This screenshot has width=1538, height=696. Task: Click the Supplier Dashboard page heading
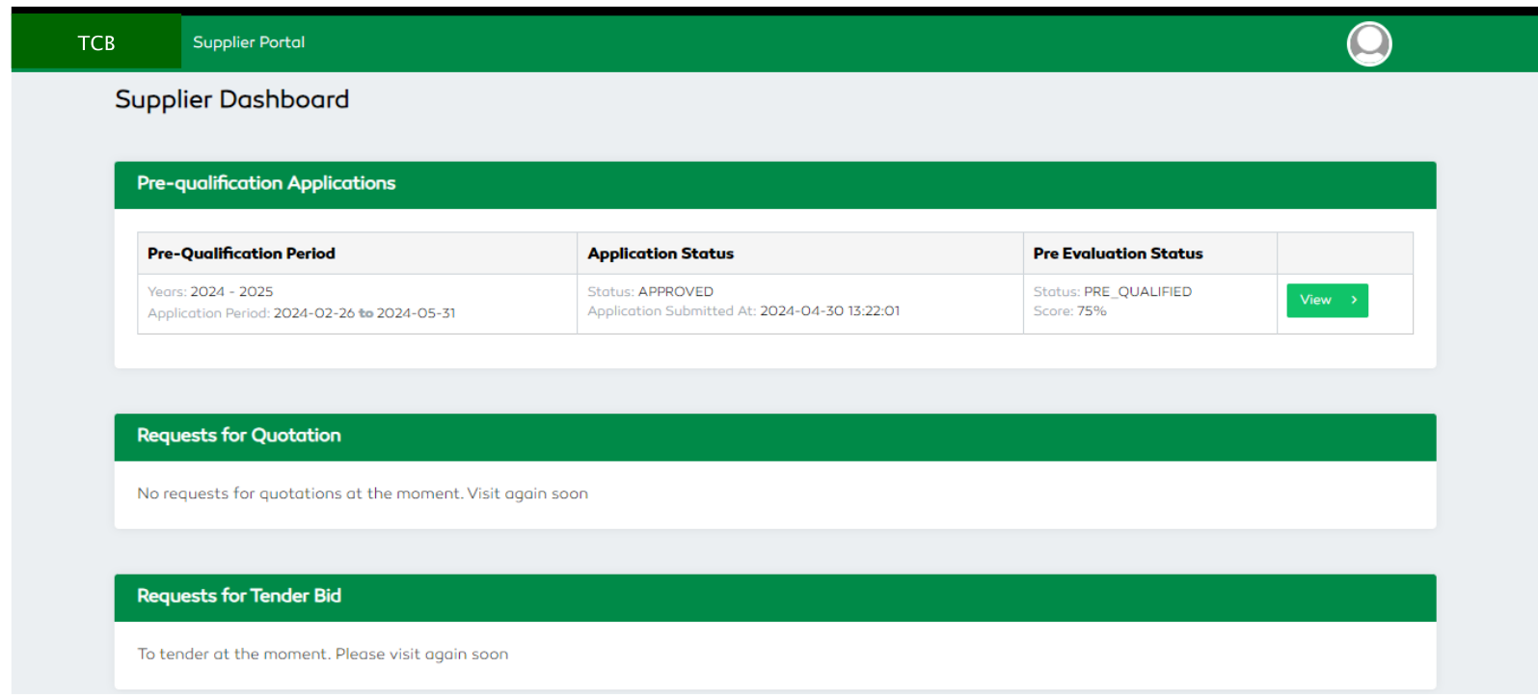coord(232,99)
